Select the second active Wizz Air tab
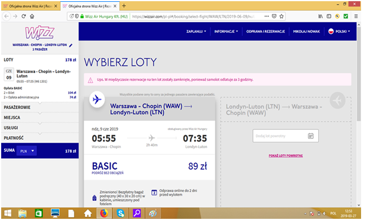The height and width of the screenshot is (220, 370). point(90,6)
